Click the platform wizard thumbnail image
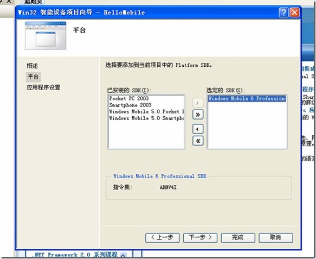This screenshot has width=316, height=259. [x=46, y=35]
